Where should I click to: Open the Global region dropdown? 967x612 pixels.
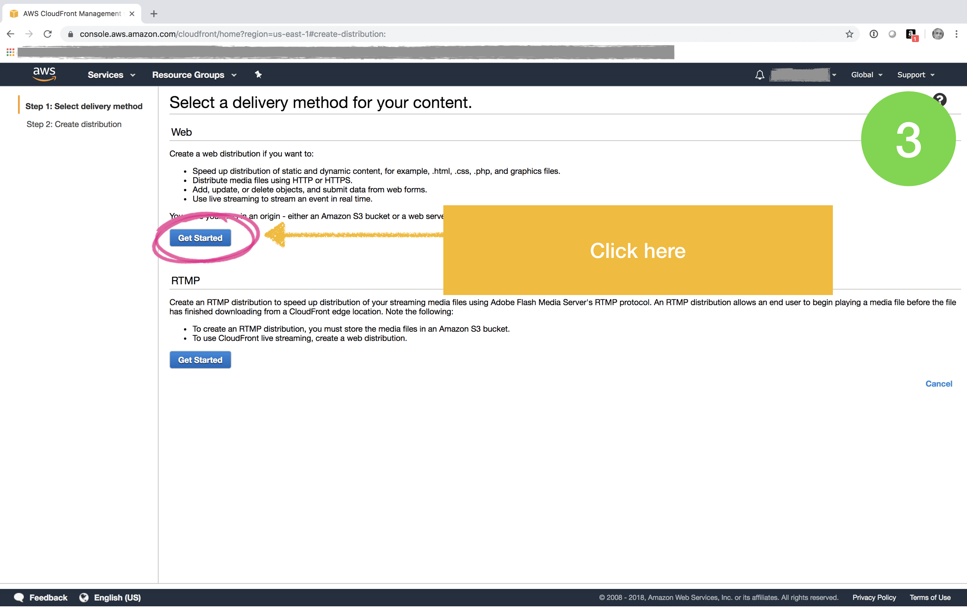[867, 75]
